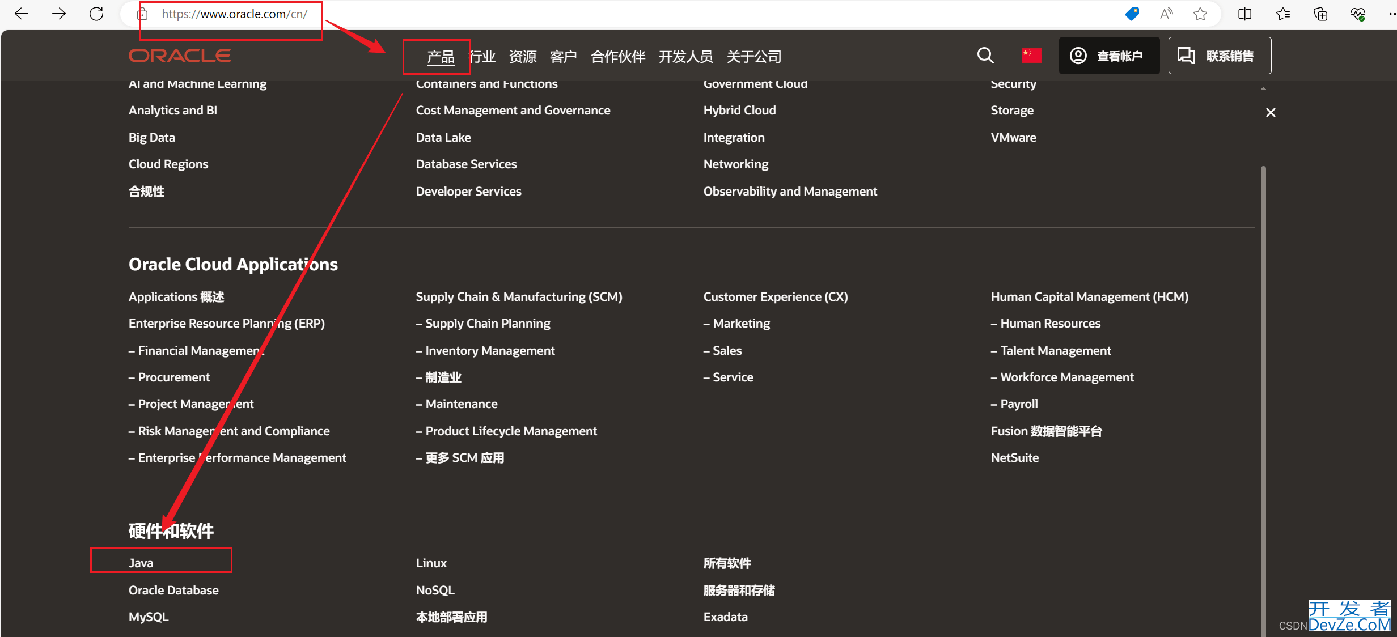Click the Oracle logo
The width and height of the screenshot is (1397, 637).
click(180, 56)
